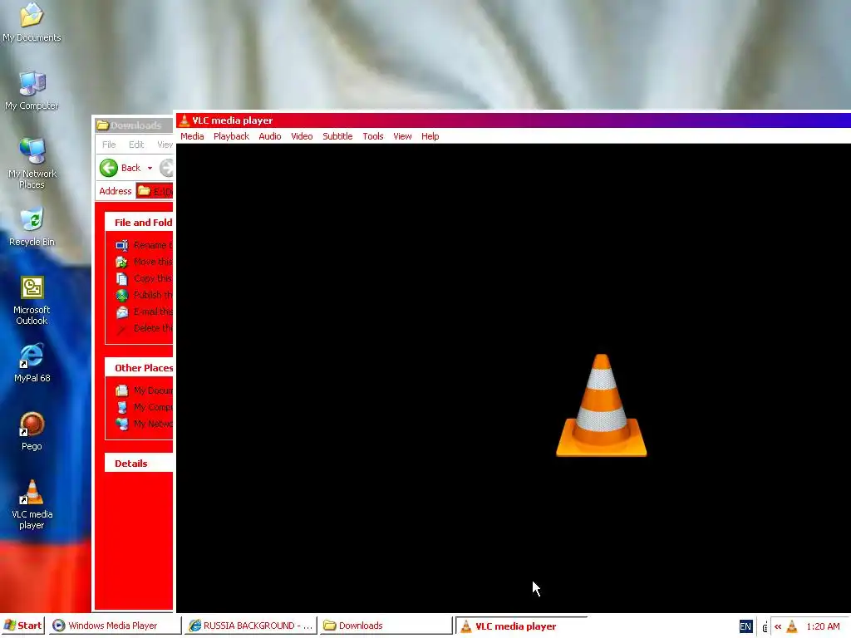Open My Computer link in Other Places
Viewport: 851px width, 638px height.
pos(153,407)
